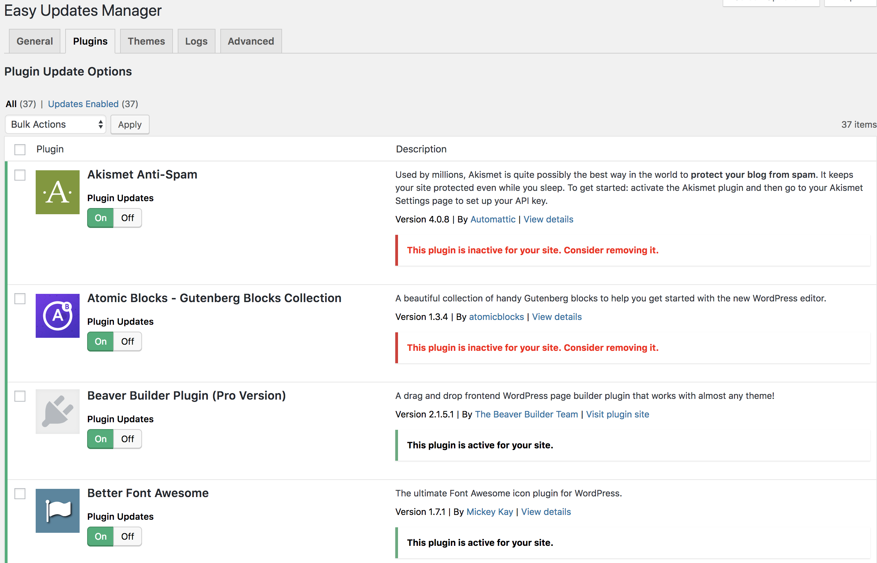
Task: Check the Akismet Anti-Spam row checkbox
Action: click(20, 175)
